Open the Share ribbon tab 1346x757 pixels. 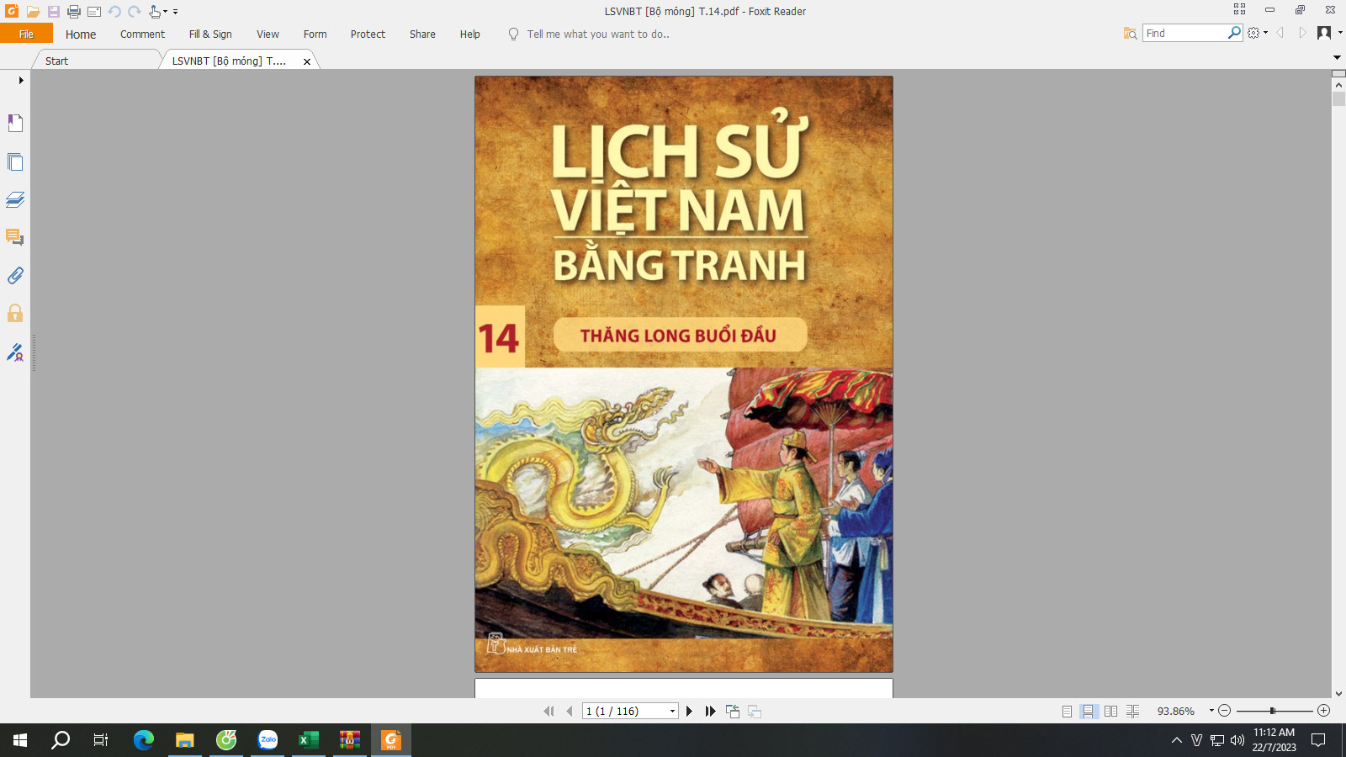pyautogui.click(x=422, y=34)
